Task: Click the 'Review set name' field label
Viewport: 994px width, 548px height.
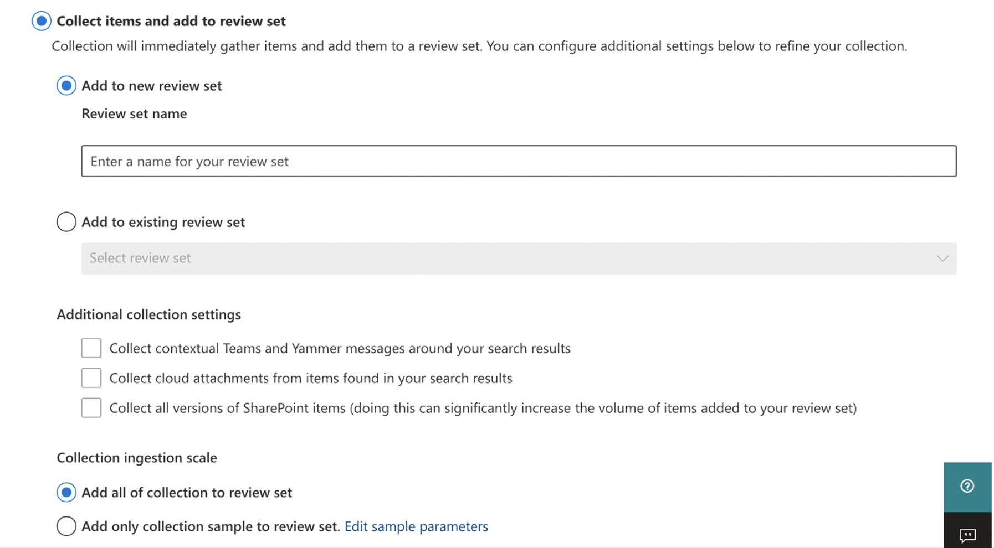Action: [134, 113]
